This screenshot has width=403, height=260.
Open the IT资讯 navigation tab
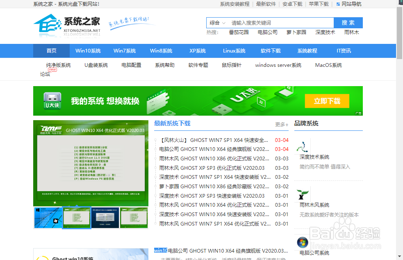coord(344,51)
